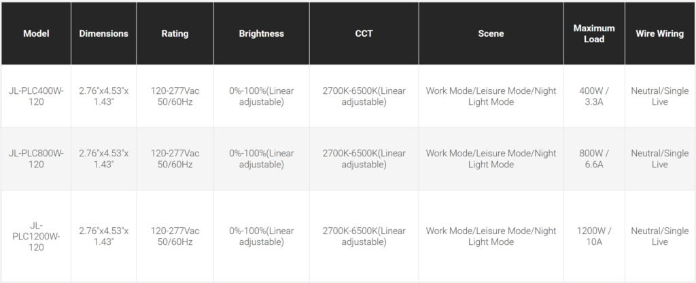This screenshot has height=283, width=696.
Task: Click the CCT column header
Action: tap(364, 33)
